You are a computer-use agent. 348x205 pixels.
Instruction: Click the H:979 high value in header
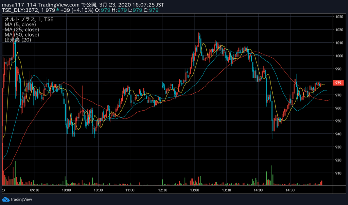point(119,10)
